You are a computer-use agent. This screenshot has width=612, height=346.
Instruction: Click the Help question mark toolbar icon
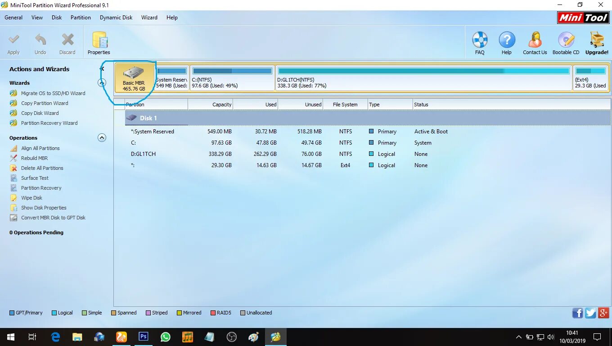tap(507, 40)
